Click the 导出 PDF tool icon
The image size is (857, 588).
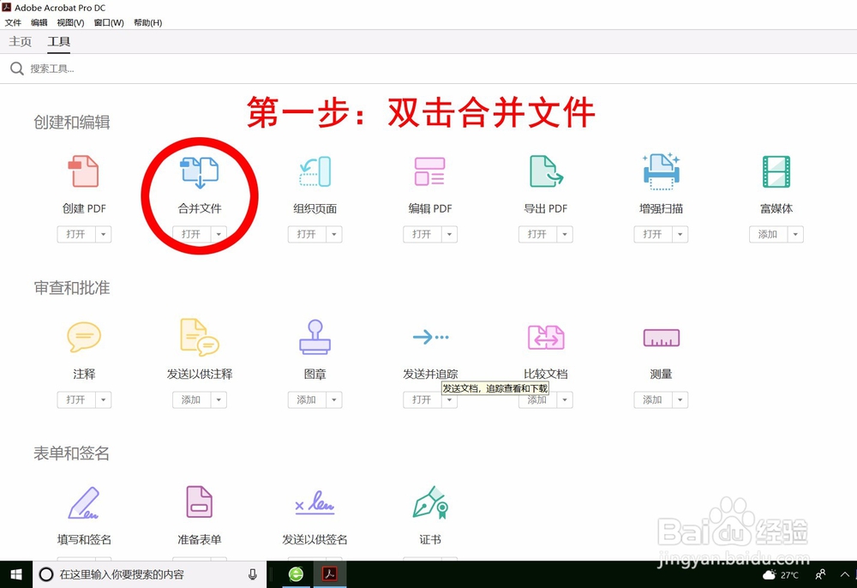click(545, 171)
